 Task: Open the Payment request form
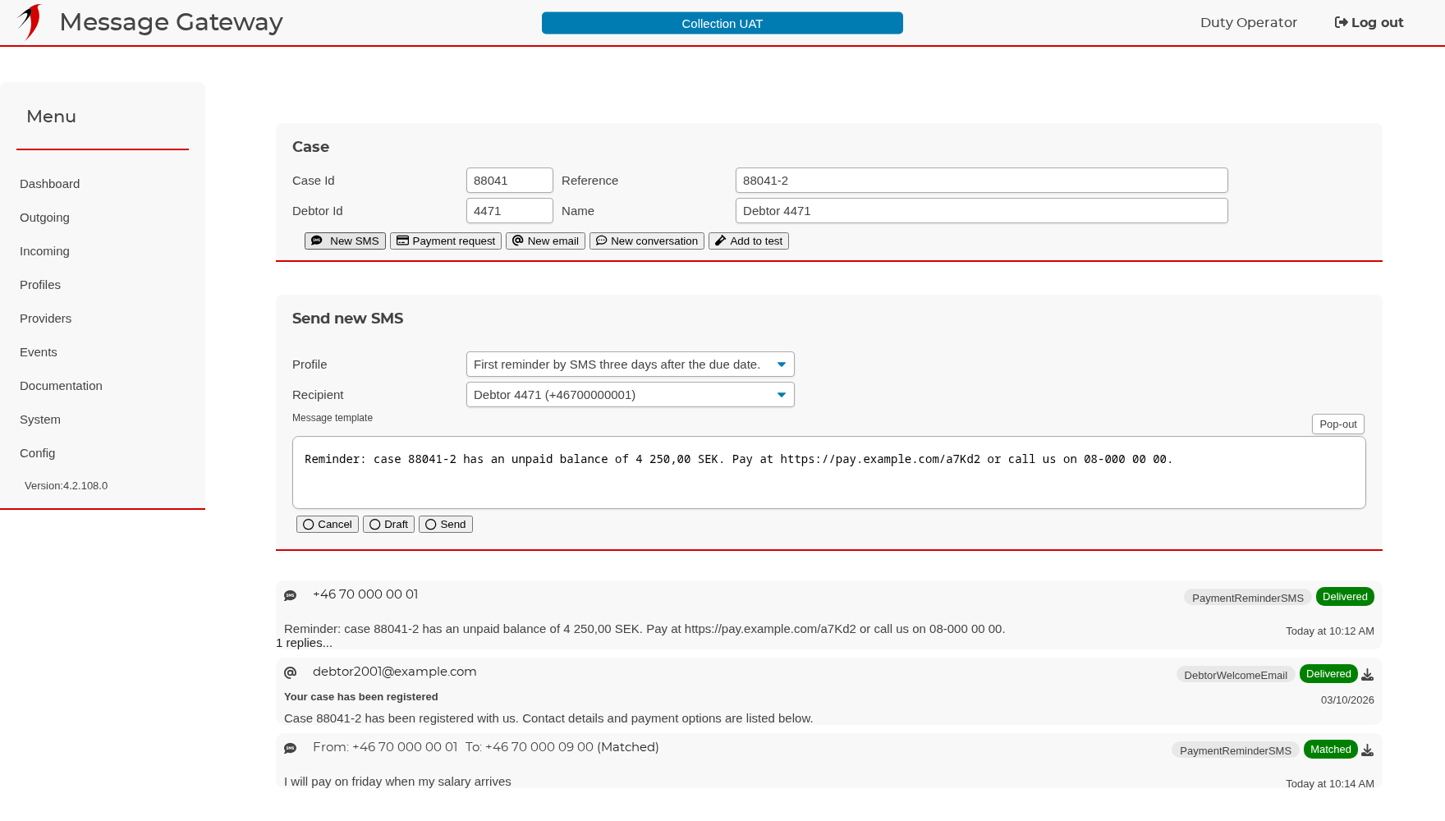click(x=446, y=241)
